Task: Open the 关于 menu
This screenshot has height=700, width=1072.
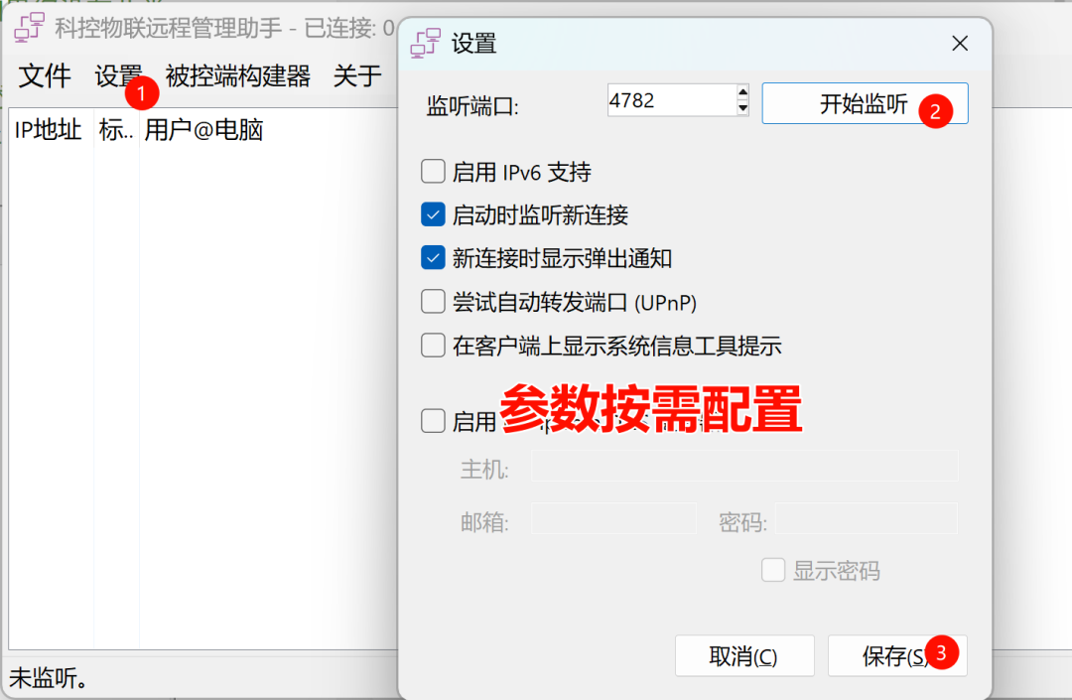Action: coord(357,75)
